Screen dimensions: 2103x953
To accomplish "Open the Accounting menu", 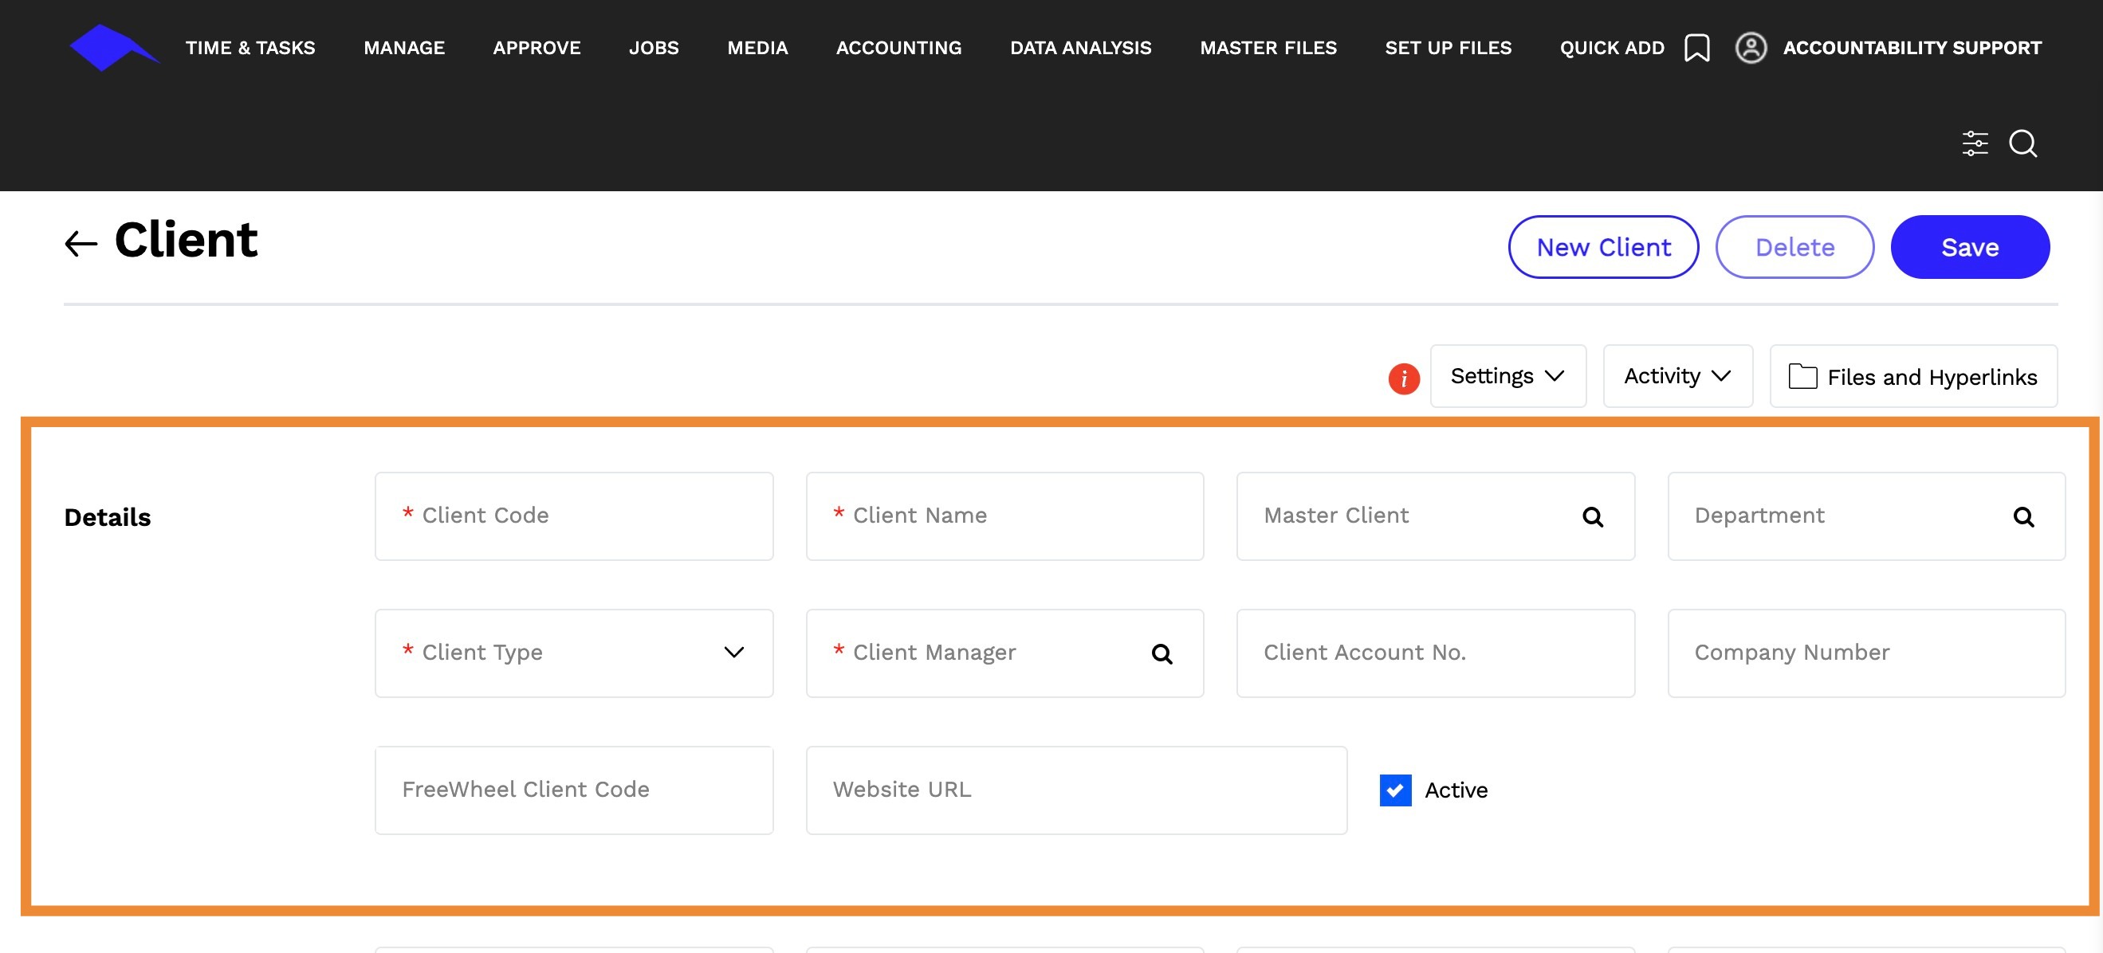I will [x=898, y=48].
